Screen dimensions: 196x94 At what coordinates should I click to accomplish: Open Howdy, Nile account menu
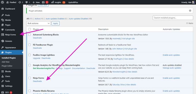pyautogui.click(x=188, y=2)
